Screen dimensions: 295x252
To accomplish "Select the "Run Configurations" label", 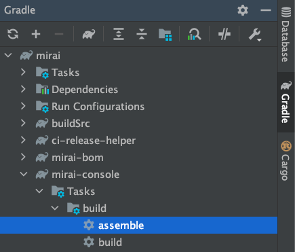I will click(x=98, y=107).
